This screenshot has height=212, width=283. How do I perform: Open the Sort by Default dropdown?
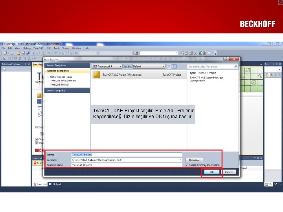[164, 66]
